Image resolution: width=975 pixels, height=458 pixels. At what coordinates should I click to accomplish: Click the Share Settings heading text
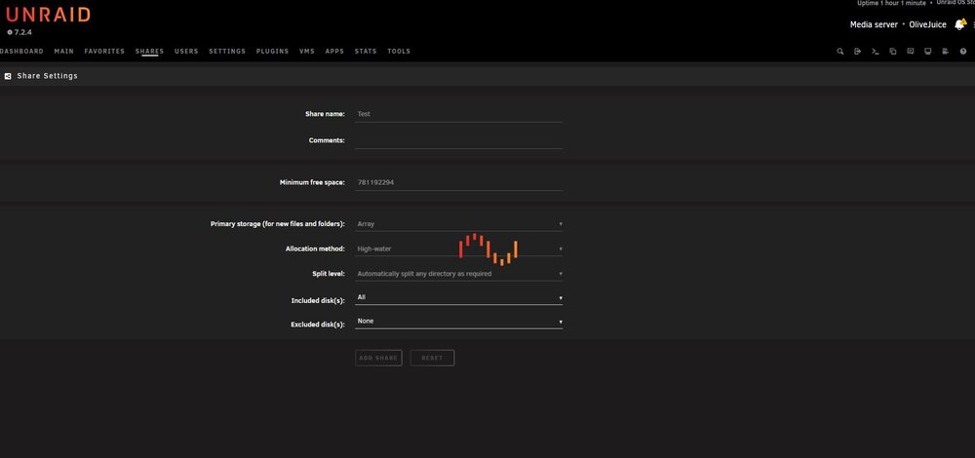47,76
